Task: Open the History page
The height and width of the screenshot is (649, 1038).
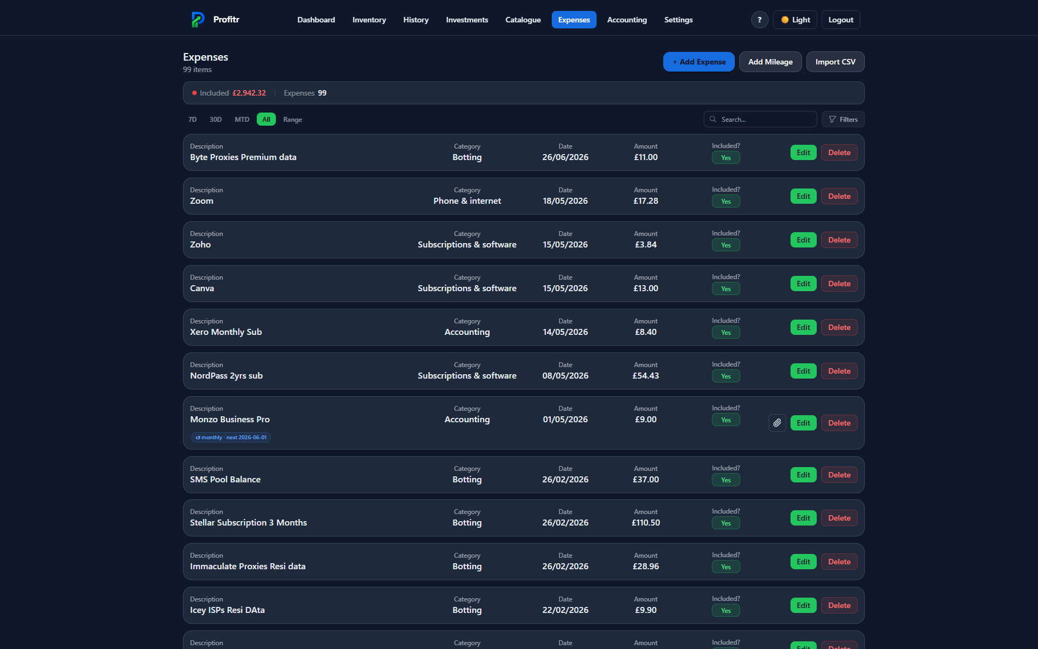Action: (416, 20)
